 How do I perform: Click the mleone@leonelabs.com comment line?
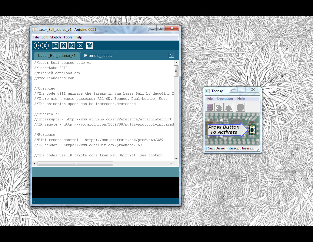[x=57, y=73]
